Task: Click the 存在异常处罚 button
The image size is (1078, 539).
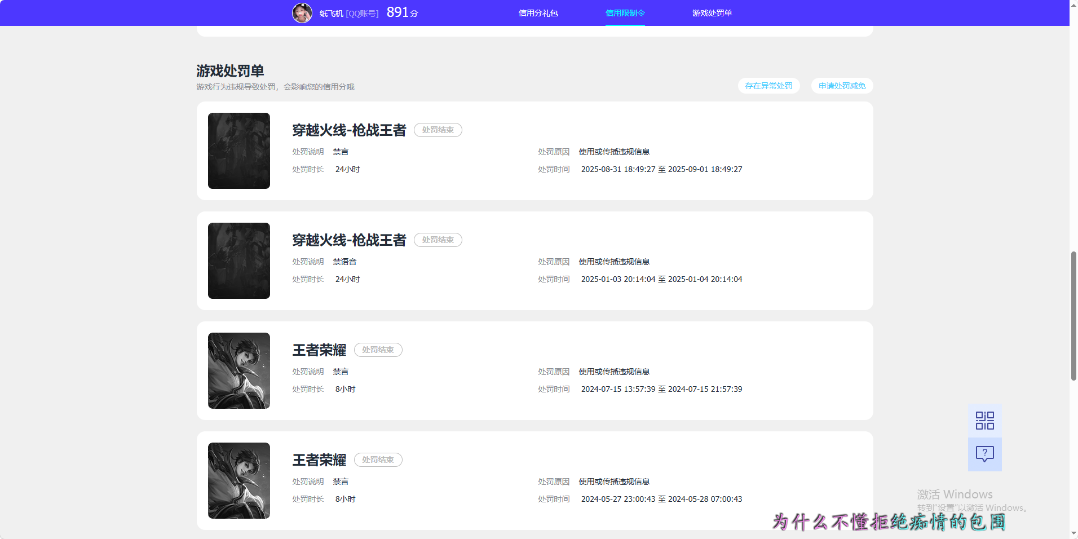Action: tap(768, 86)
